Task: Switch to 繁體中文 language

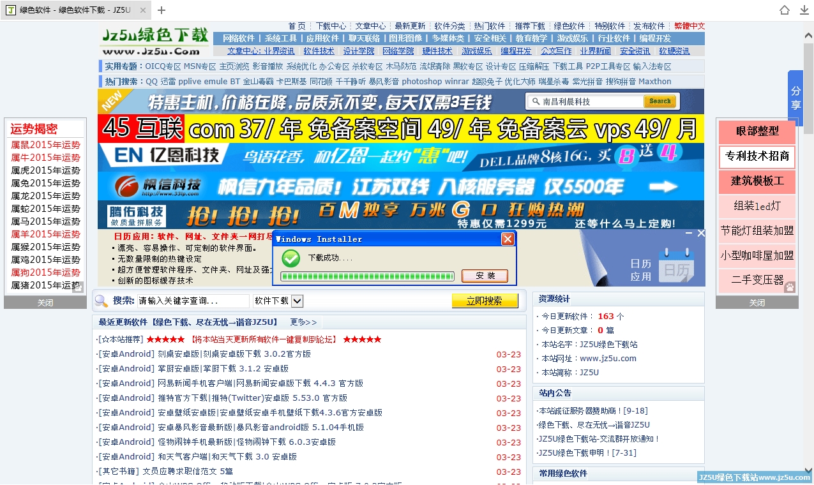Action: coord(690,26)
